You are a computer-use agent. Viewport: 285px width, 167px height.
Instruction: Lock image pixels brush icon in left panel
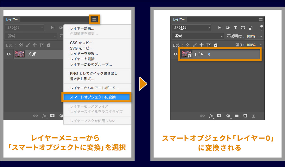[28, 45]
